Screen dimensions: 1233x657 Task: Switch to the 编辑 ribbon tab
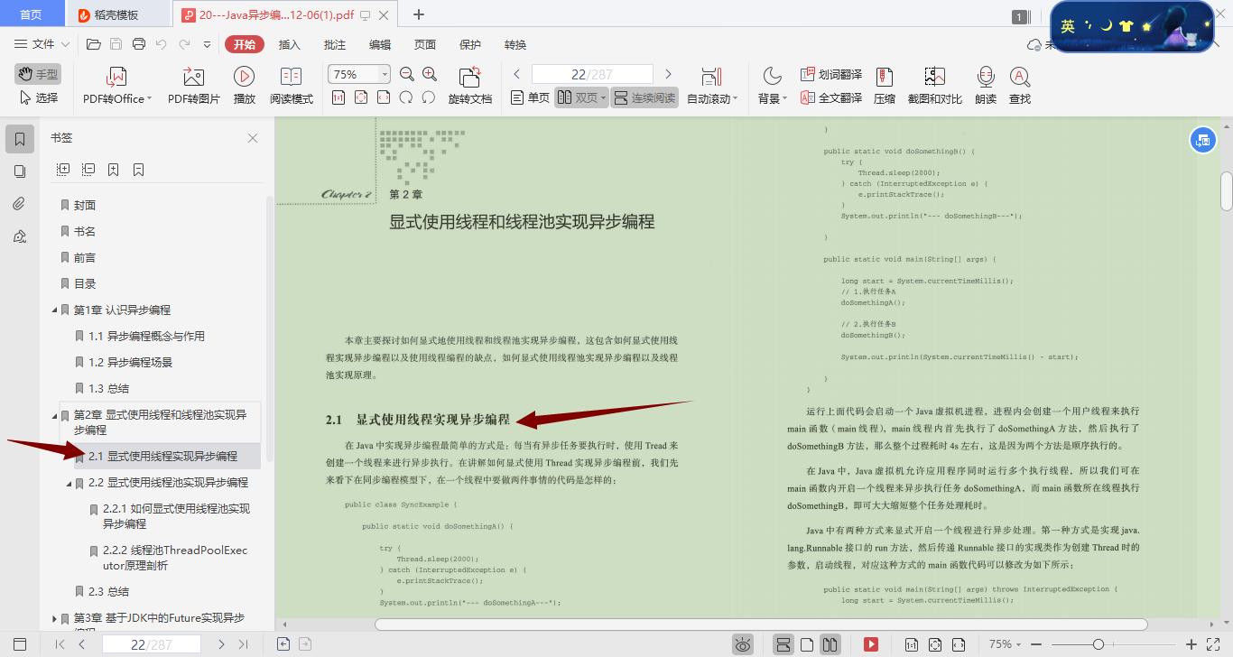pos(380,44)
